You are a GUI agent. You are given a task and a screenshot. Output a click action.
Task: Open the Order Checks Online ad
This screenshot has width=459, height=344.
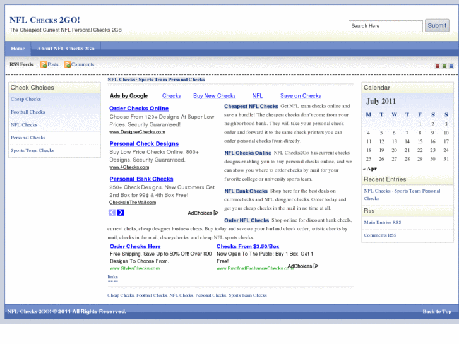coord(139,109)
